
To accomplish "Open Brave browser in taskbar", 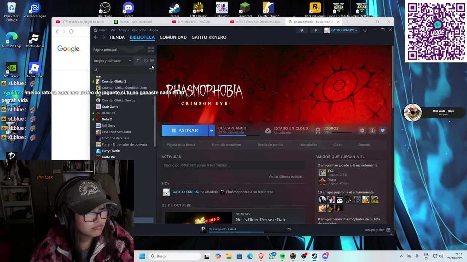I will pos(261,256).
